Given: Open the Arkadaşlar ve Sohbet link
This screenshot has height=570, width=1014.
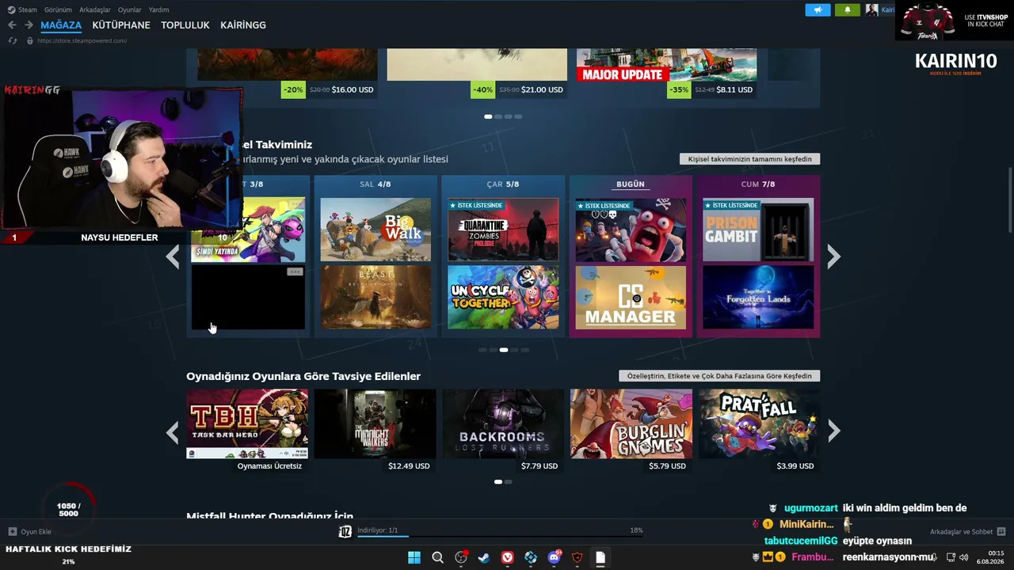Looking at the screenshot, I should point(961,532).
